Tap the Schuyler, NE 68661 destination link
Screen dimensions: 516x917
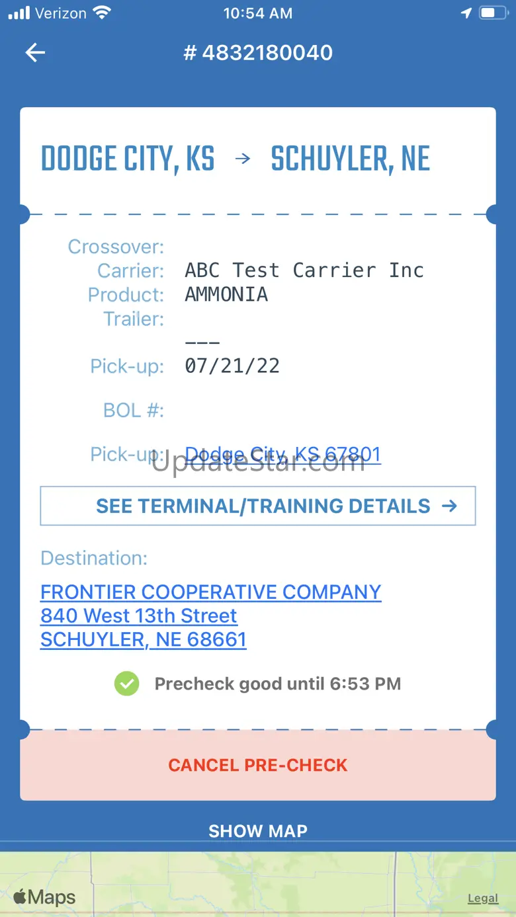pyautogui.click(x=143, y=639)
